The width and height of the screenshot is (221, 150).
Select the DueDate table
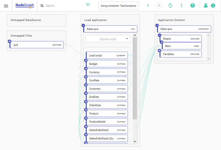[x=107, y=97]
